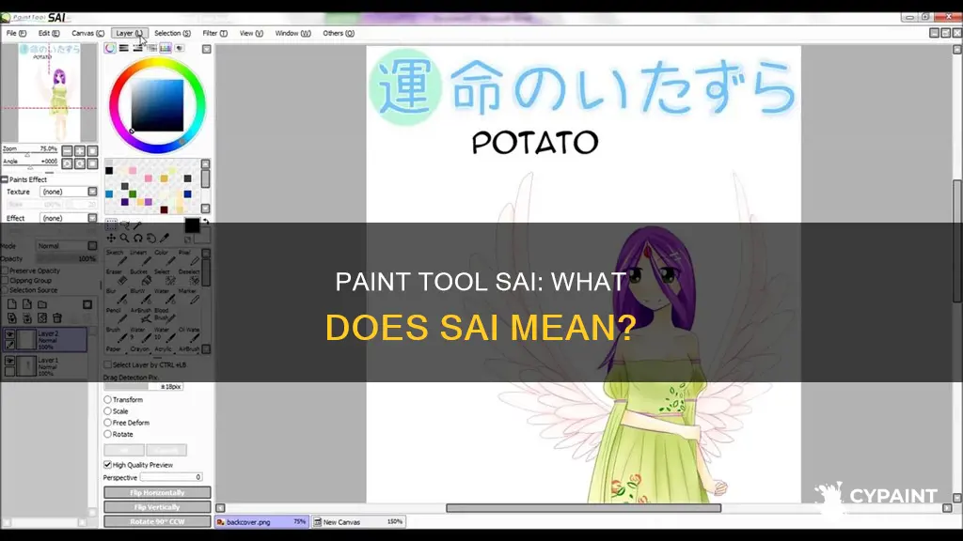Choose the Marker brush
The width and height of the screenshot is (963, 541).
[190, 296]
